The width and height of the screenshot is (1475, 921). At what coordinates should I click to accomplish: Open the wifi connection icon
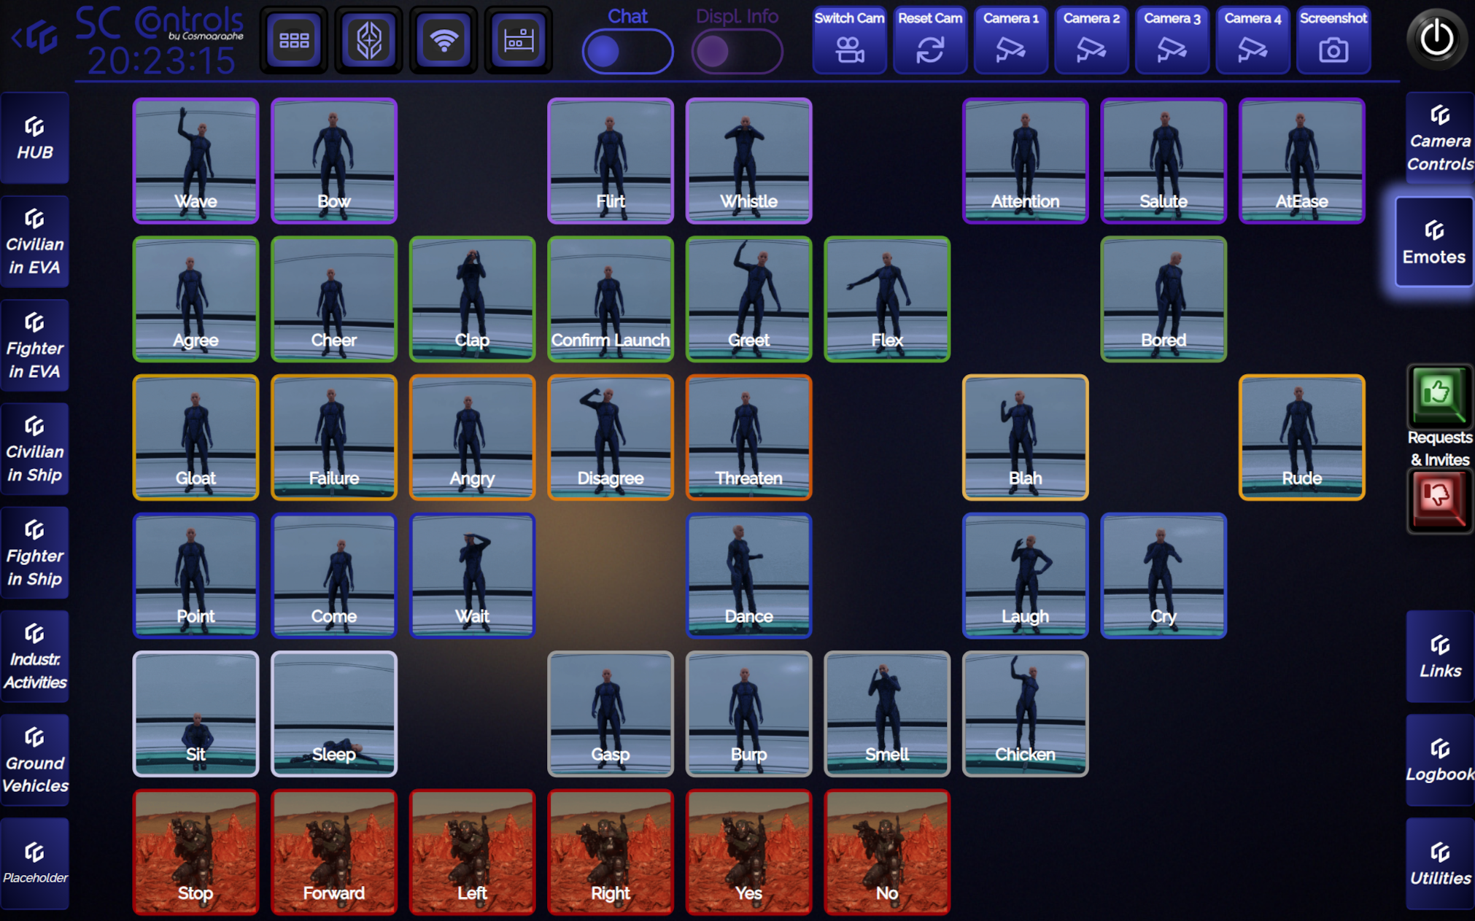point(444,40)
